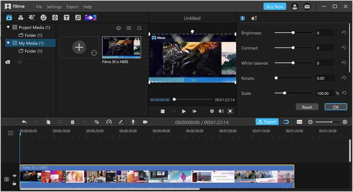
Task: Open the edit pencil tool
Action: point(121,122)
